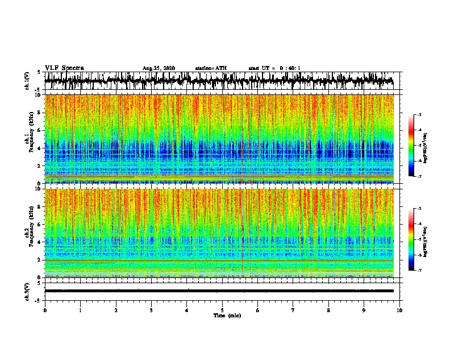Click the "start UT = 0:40:1" label
Viewport: 450px width, 348px height.
[x=274, y=68]
